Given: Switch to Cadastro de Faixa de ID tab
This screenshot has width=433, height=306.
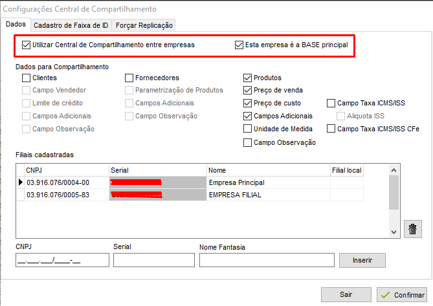Looking at the screenshot, I should [x=71, y=25].
